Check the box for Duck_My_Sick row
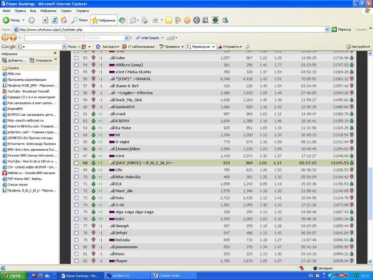This screenshot has width=373, height=280. point(76,100)
